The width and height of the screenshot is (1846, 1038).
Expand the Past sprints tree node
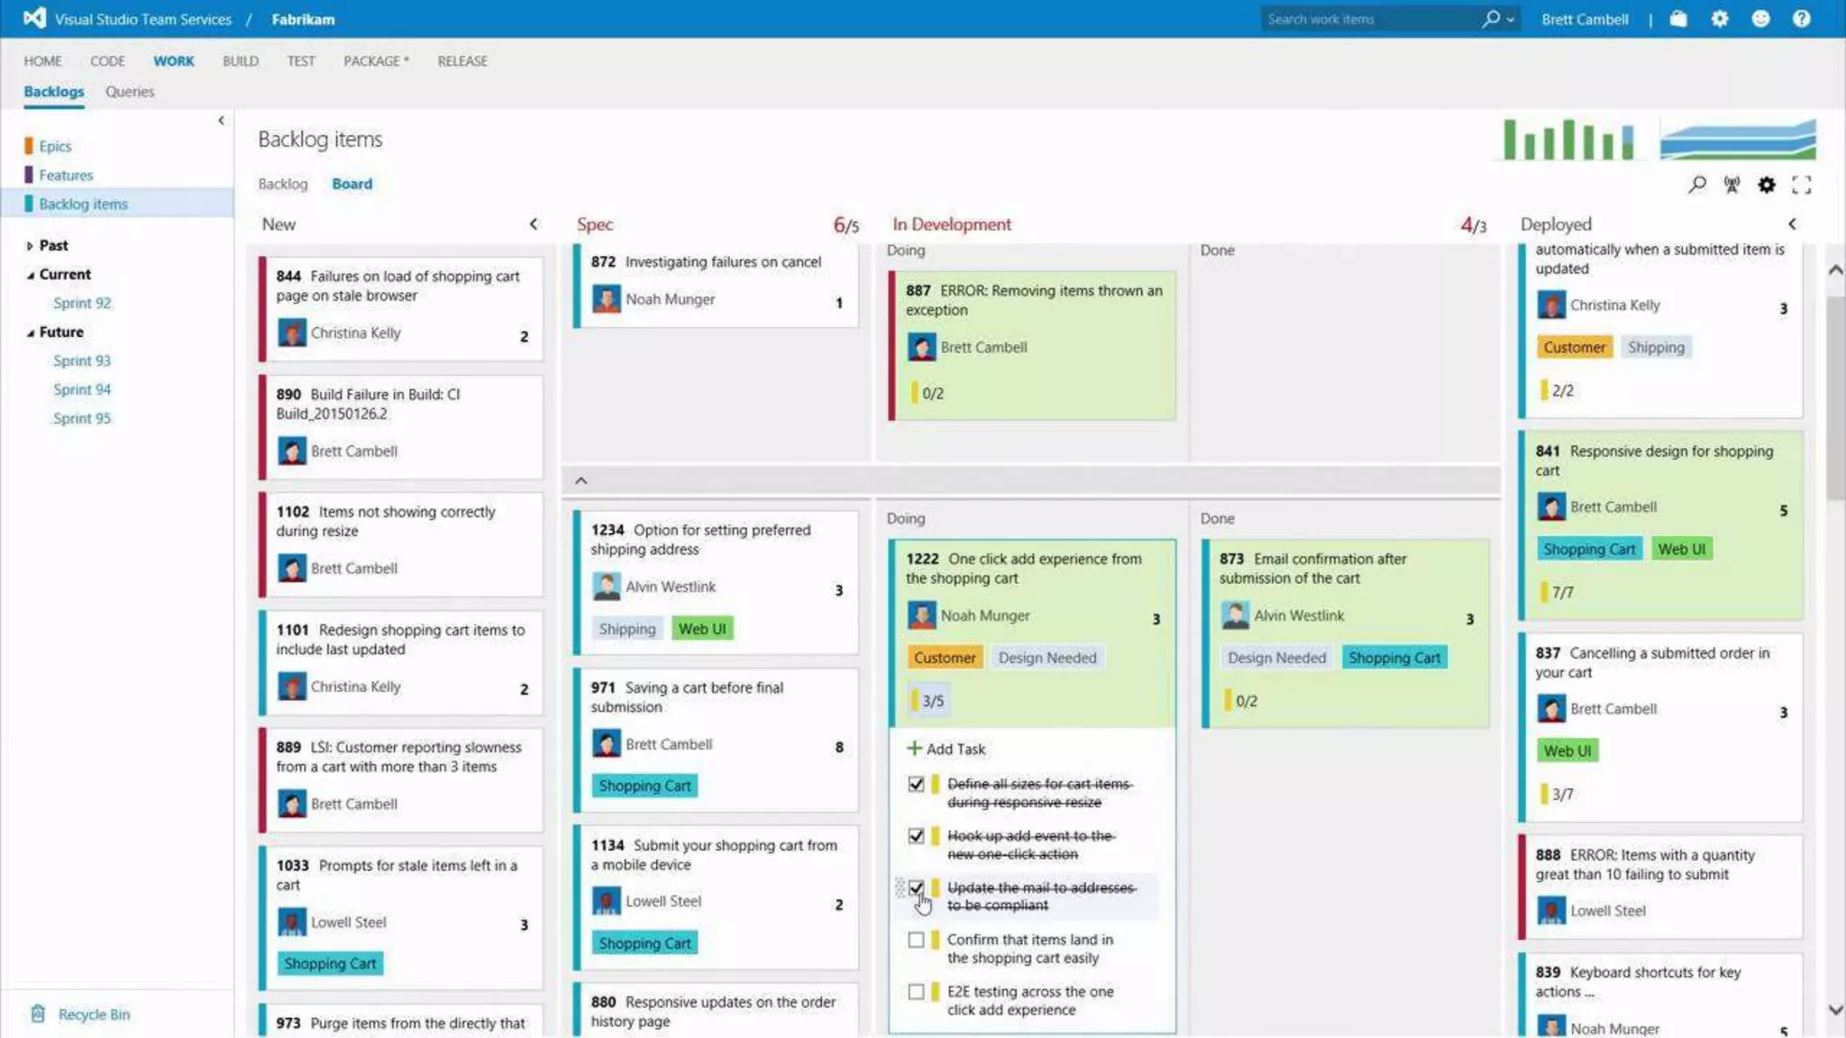pyautogui.click(x=30, y=246)
